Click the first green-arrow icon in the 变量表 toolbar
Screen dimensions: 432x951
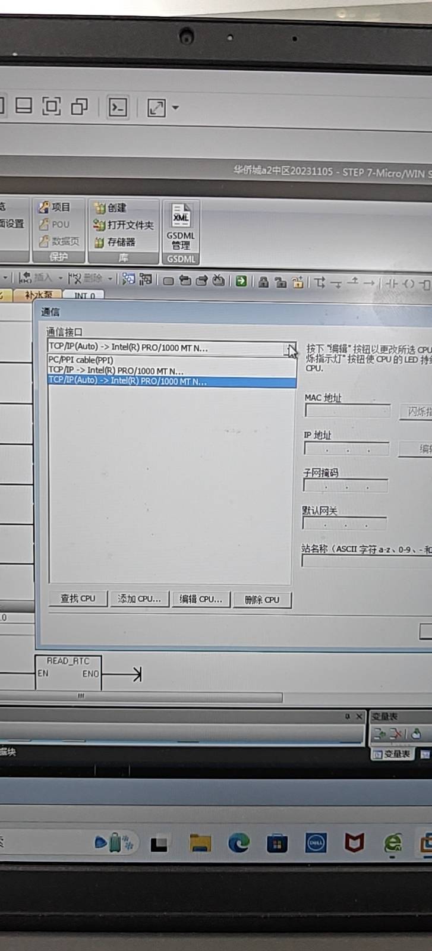[x=379, y=734]
